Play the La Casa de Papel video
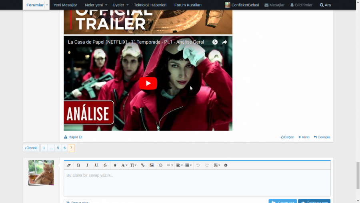The height and width of the screenshot is (203, 360). point(148,83)
